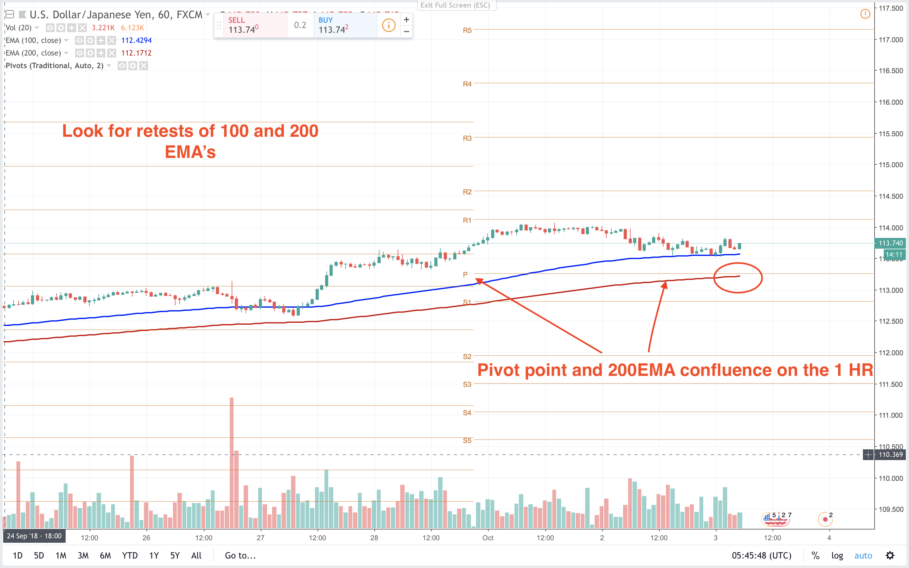Click the plus icon beside 110.369 label

click(868, 454)
